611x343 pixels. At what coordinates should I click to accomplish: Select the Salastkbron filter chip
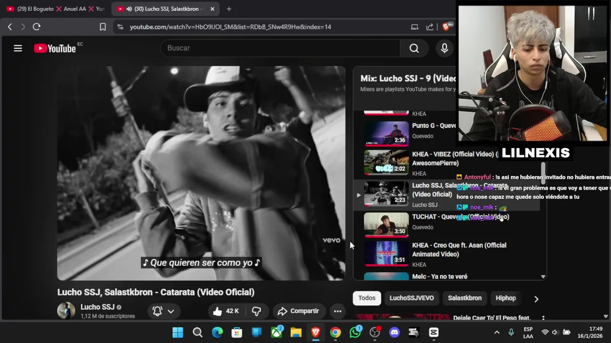(x=464, y=298)
